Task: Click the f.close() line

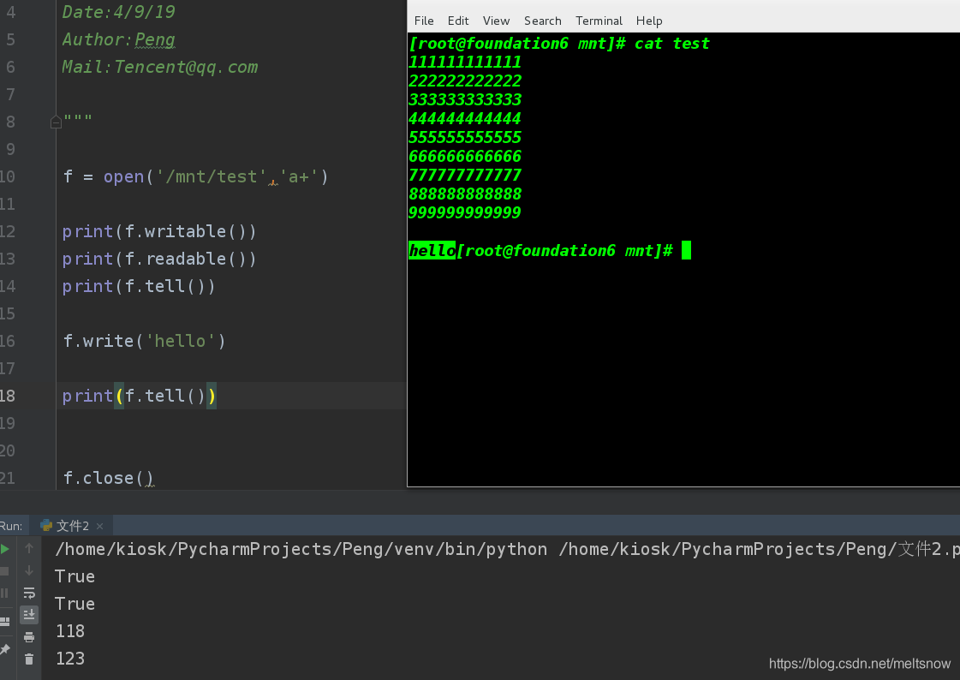Action: [x=109, y=478]
